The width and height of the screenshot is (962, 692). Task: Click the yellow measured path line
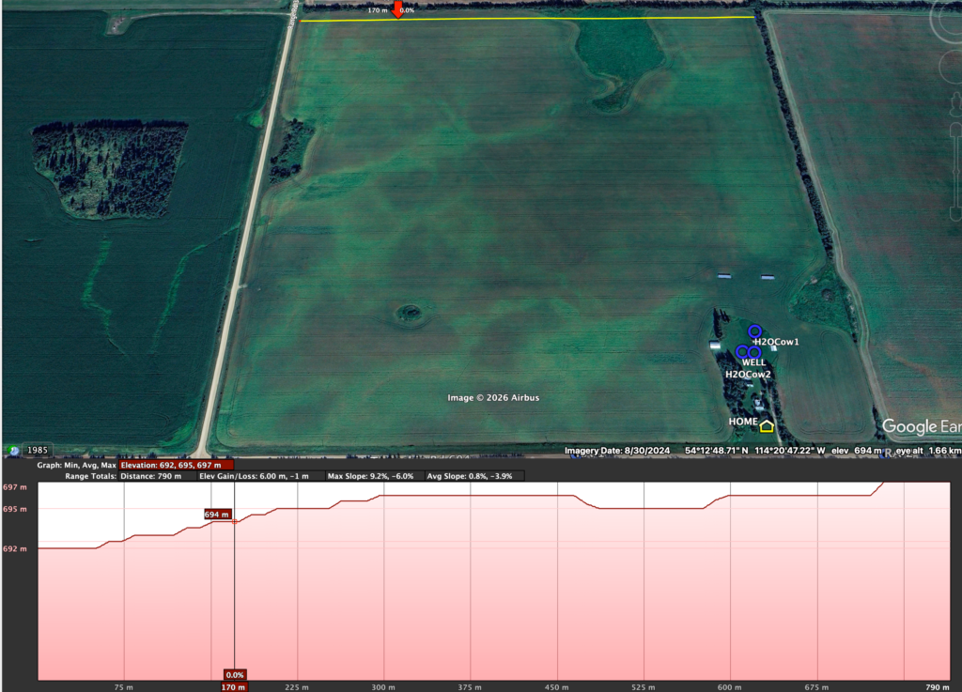tap(564, 18)
